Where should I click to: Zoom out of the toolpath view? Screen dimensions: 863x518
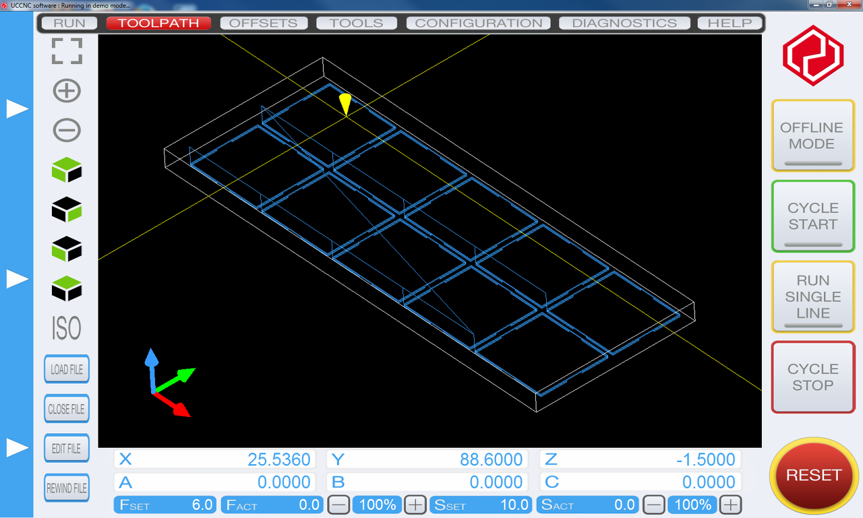click(x=67, y=130)
